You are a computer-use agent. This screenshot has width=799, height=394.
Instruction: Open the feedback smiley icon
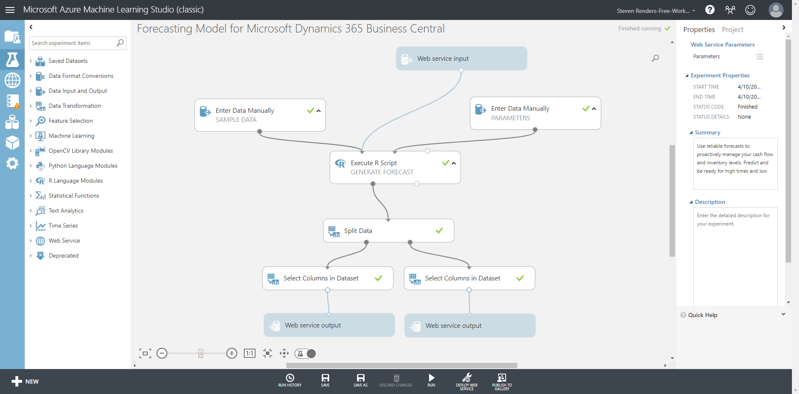click(750, 10)
